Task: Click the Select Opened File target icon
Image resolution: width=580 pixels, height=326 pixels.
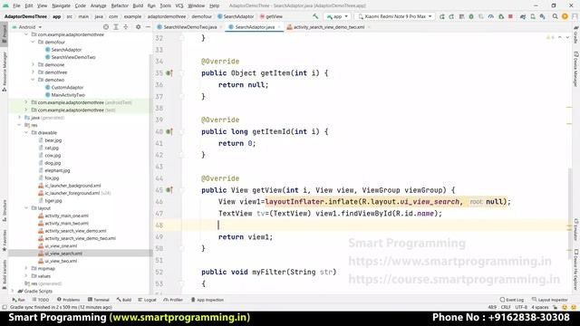Action: click(106, 27)
